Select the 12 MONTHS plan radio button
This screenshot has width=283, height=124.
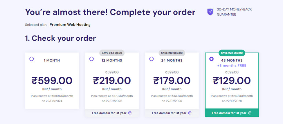point(91,59)
